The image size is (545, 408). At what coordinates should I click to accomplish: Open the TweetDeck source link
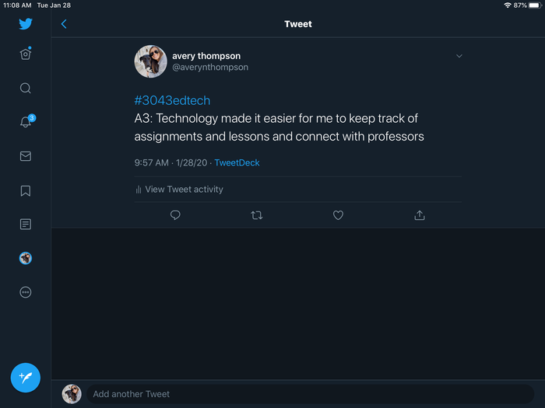coord(237,163)
